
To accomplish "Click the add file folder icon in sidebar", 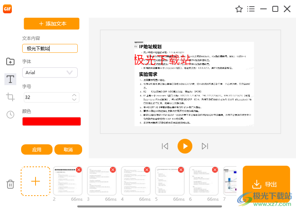I will pos(10,62).
